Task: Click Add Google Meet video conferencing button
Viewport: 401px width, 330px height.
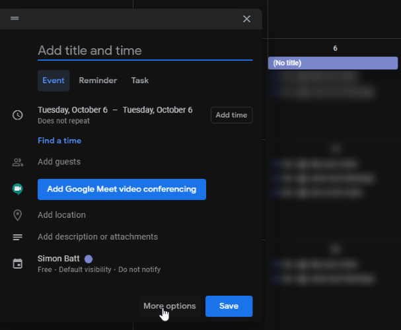Action: point(122,189)
